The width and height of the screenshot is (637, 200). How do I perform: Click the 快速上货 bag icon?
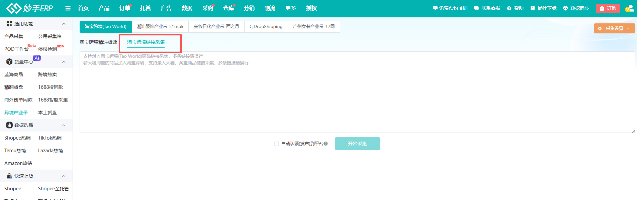[x=9, y=176]
